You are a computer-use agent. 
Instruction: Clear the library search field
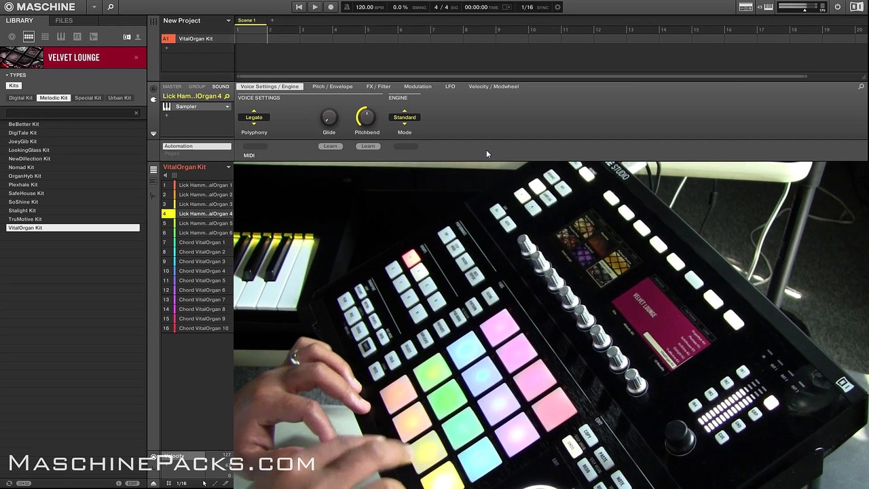pos(136,113)
